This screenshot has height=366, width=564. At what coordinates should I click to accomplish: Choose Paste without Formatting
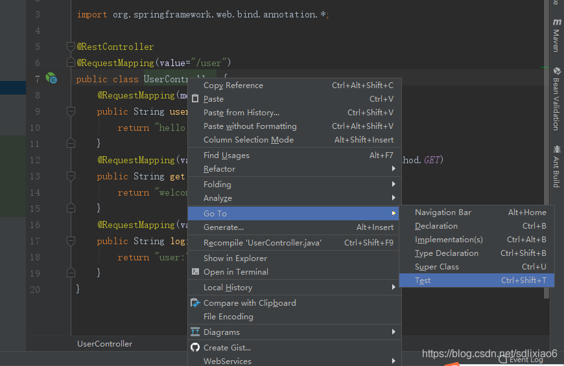(294, 126)
